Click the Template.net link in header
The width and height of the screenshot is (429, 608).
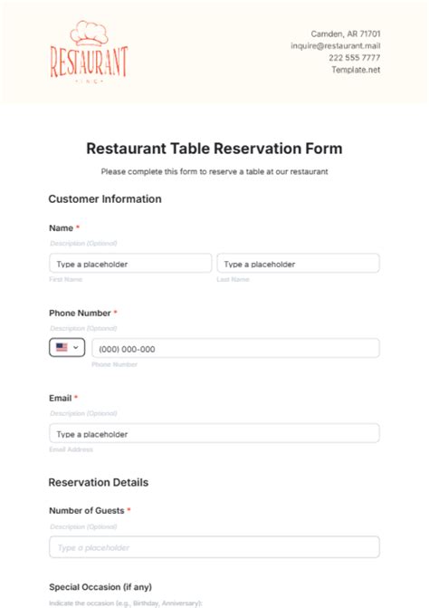(x=356, y=70)
